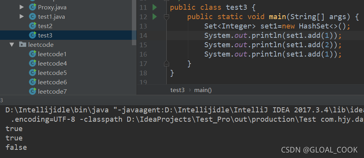
Task: Open leetcode5 in project tree
Action: (52, 73)
